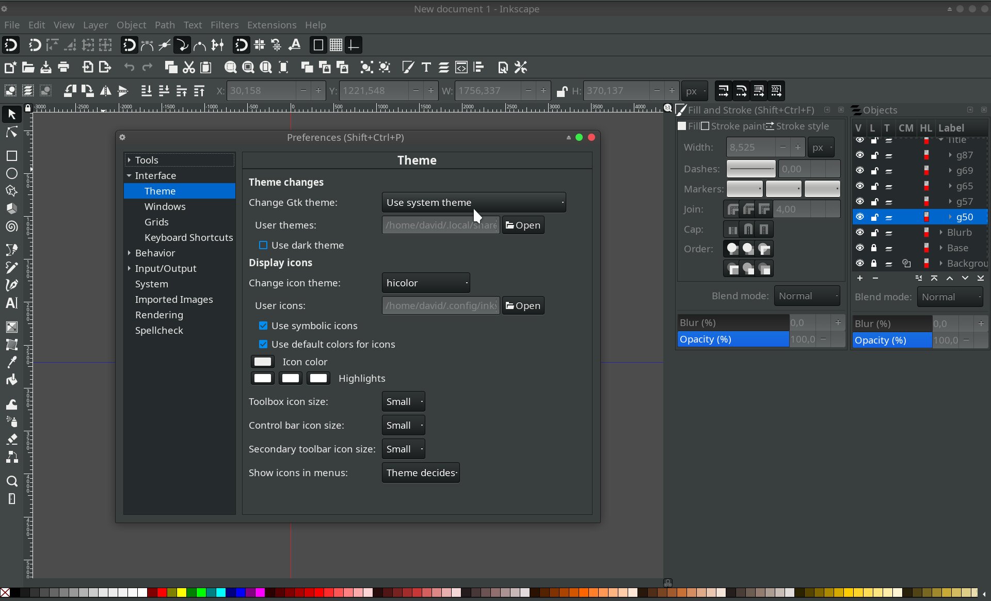Image resolution: width=991 pixels, height=601 pixels.
Task: Open Toolbox icon size dropdown
Action: tap(403, 401)
